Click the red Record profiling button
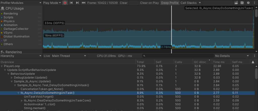Image resolution: width=258 pixels, height=111 pixels. pos(65,3)
